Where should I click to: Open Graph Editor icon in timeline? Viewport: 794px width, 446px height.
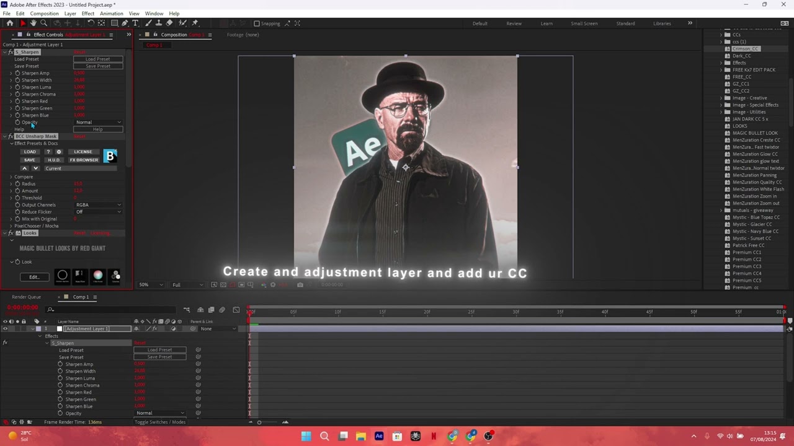click(x=236, y=310)
